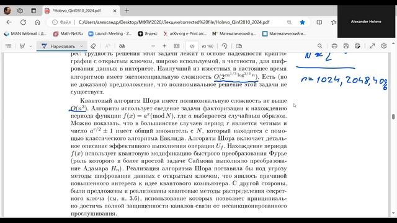The width and height of the screenshot is (397, 223).
Task: Open the first Математический bookmark with N icon
Action: pyautogui.click(x=234, y=33)
